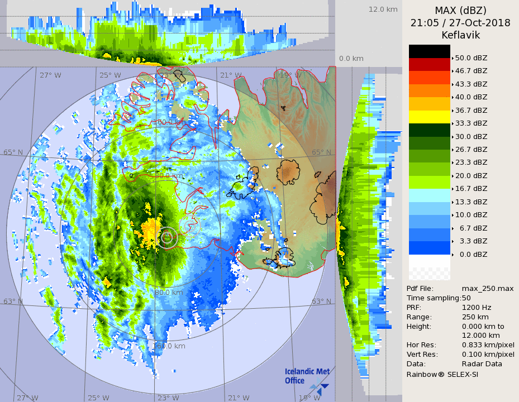
Task: Click the 21:05 / 27-Oct-2018 timestamp
Action: 460,23
